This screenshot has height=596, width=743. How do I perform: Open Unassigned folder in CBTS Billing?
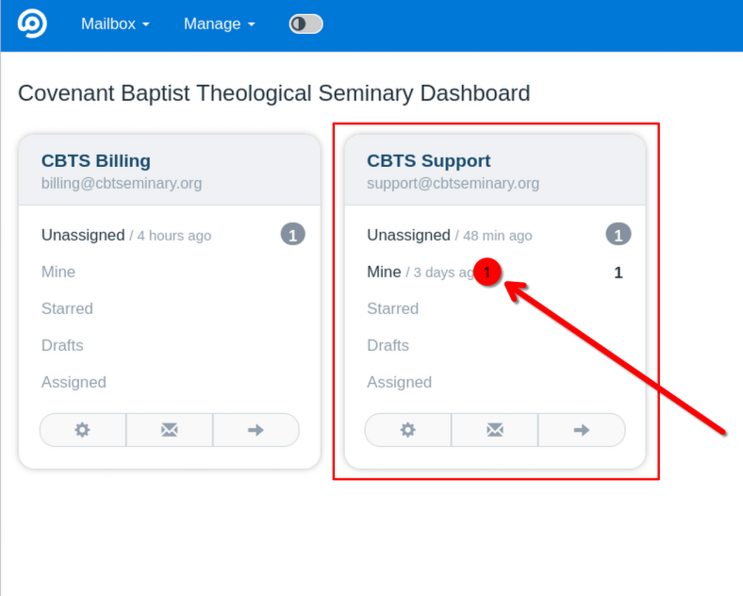[x=83, y=235]
